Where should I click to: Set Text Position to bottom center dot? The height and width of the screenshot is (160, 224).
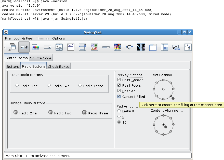(163, 99)
